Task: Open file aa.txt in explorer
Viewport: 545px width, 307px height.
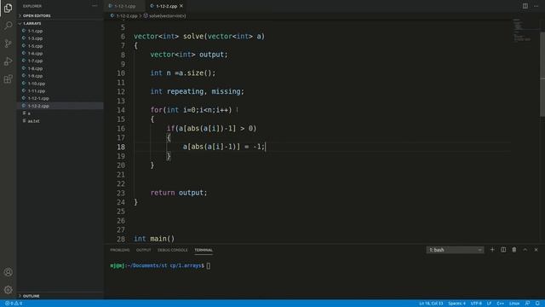Action: (33, 121)
